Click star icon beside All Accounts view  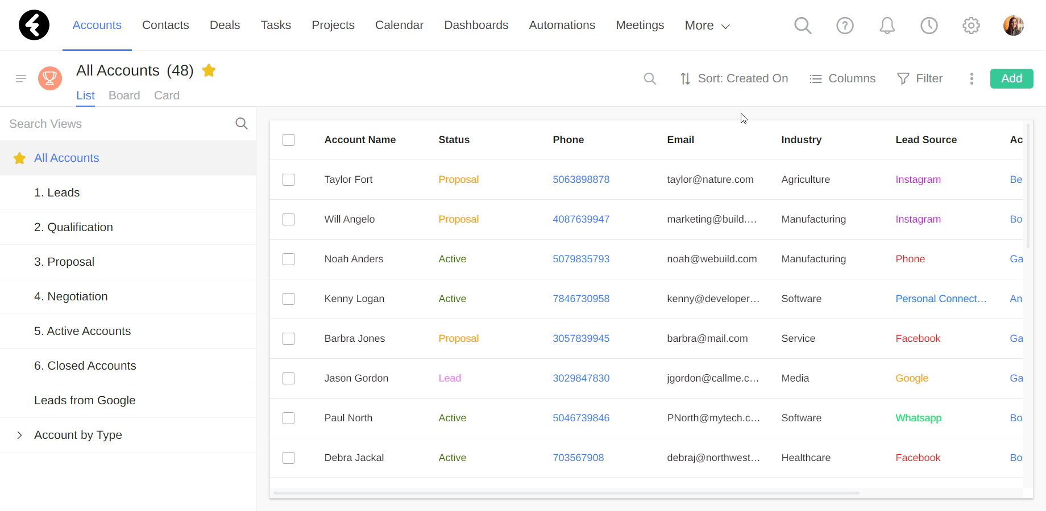coord(20,158)
